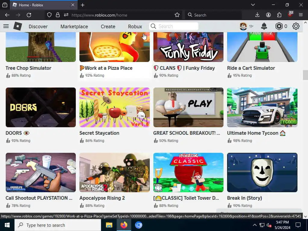
Task: Go back in Firefox
Action: coord(7,15)
